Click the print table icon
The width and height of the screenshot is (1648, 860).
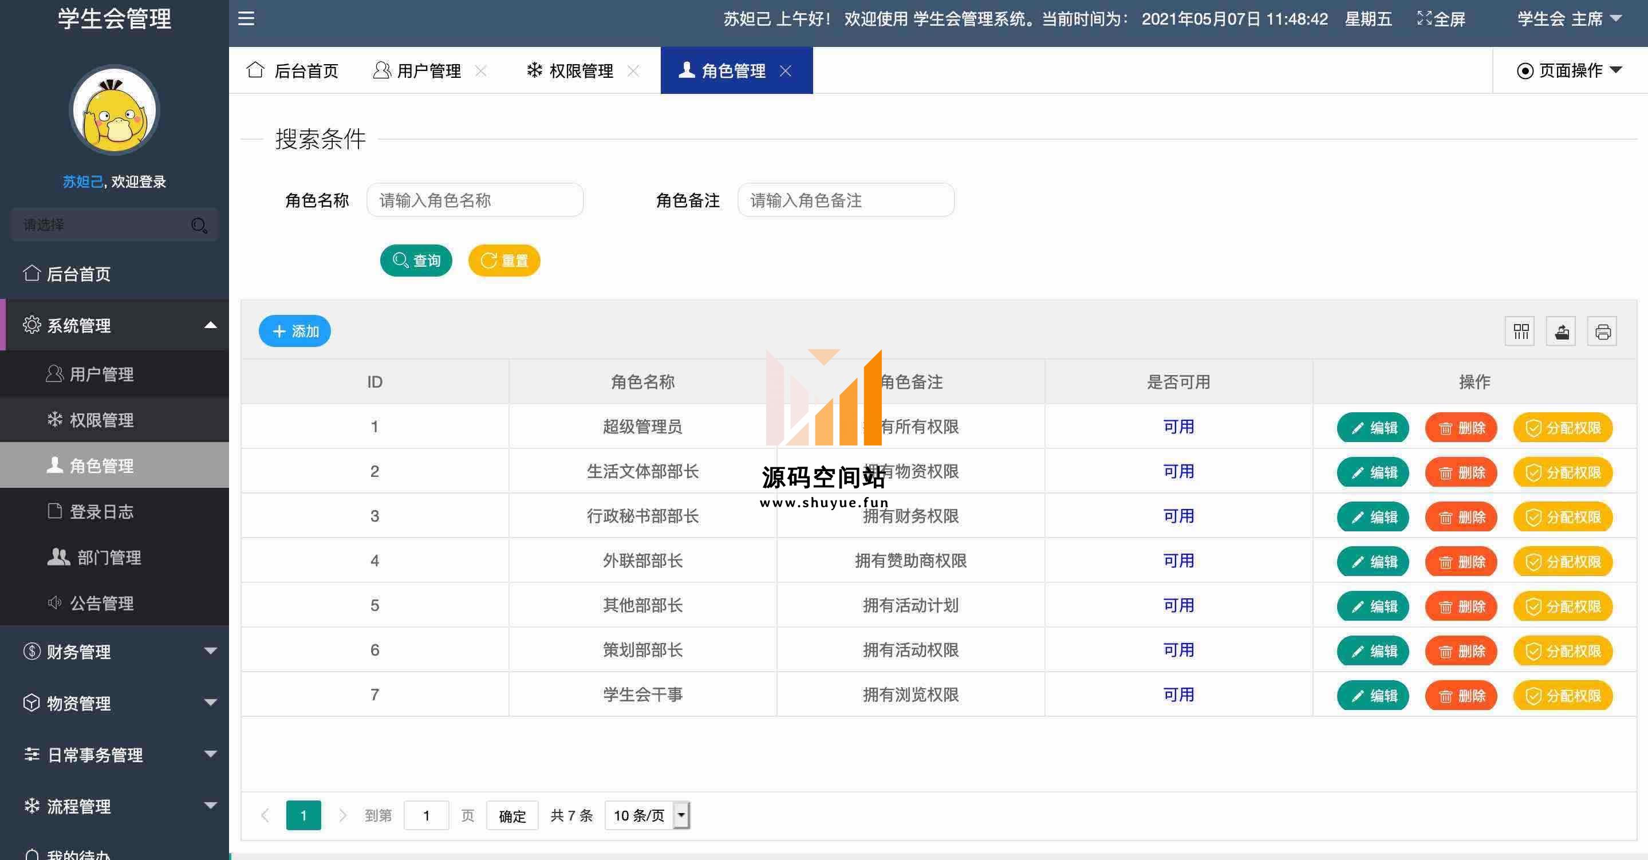1603,332
